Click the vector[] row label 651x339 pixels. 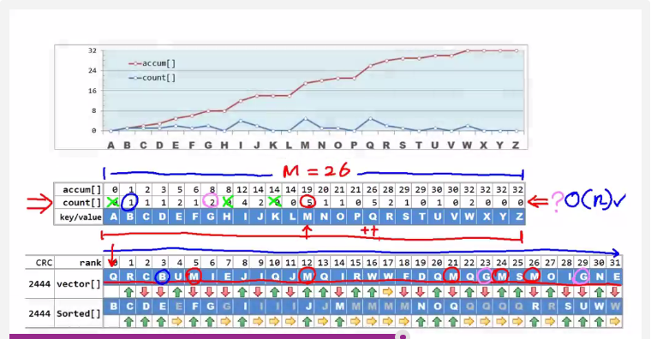tap(79, 284)
